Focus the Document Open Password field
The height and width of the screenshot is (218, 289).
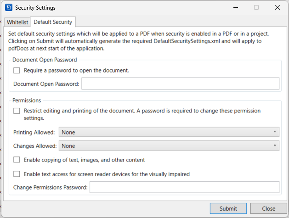(181, 84)
